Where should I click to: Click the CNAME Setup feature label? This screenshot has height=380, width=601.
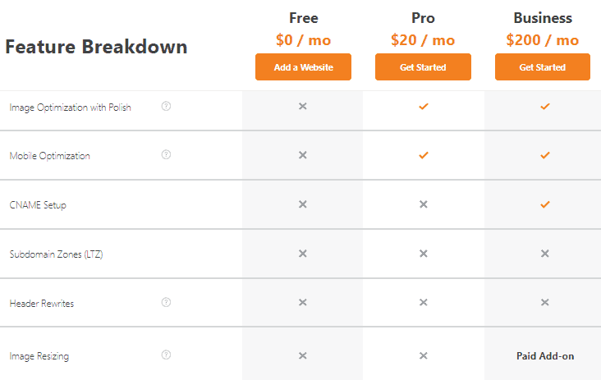[x=38, y=205]
